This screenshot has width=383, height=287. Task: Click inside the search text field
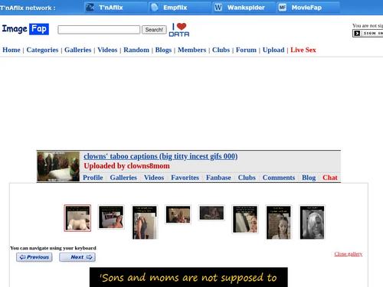click(99, 30)
